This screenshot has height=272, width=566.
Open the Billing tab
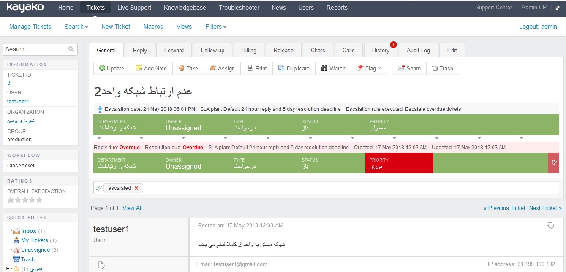pyautogui.click(x=249, y=50)
